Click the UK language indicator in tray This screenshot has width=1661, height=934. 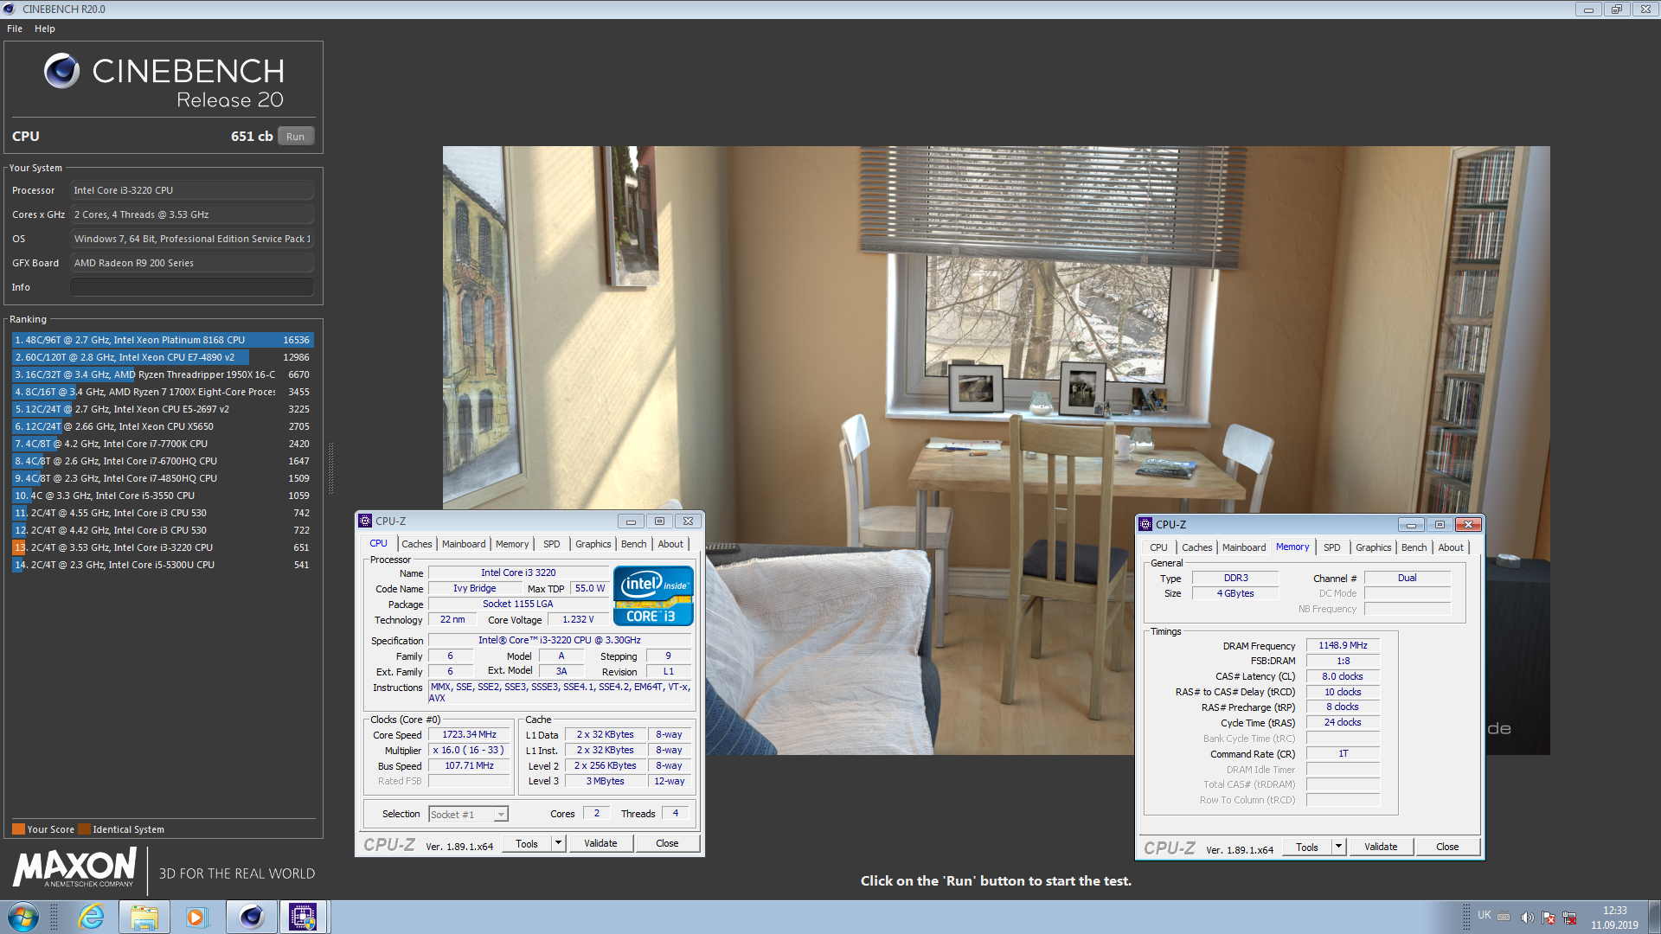(1485, 915)
